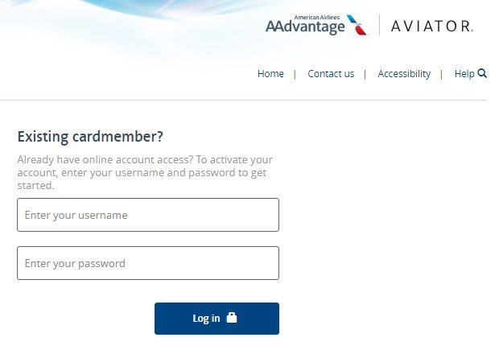The width and height of the screenshot is (499, 354).
Task: Click the account activation instructions paragraph
Action: coord(145,172)
